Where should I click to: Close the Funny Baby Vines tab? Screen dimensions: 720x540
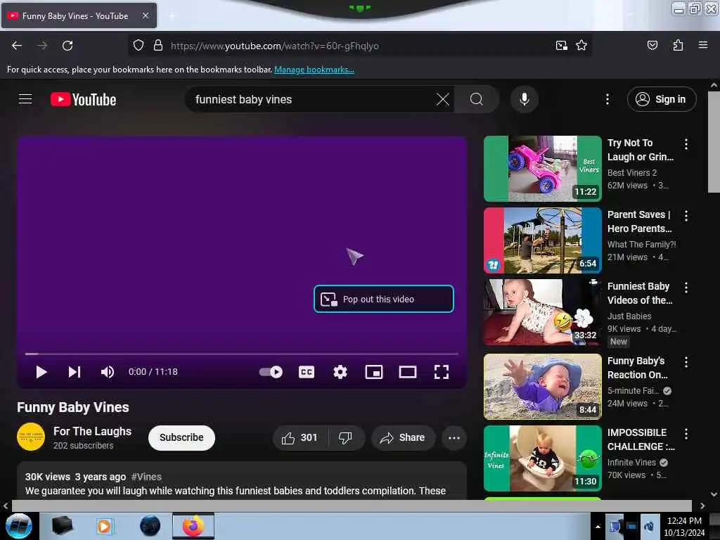tap(145, 15)
